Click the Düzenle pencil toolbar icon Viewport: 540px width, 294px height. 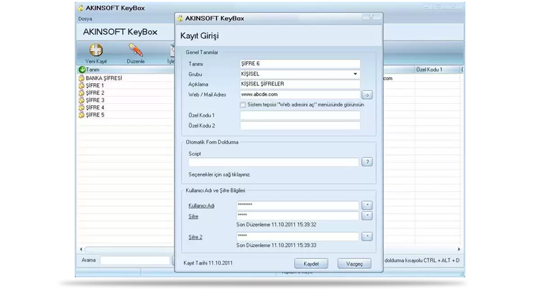click(135, 50)
